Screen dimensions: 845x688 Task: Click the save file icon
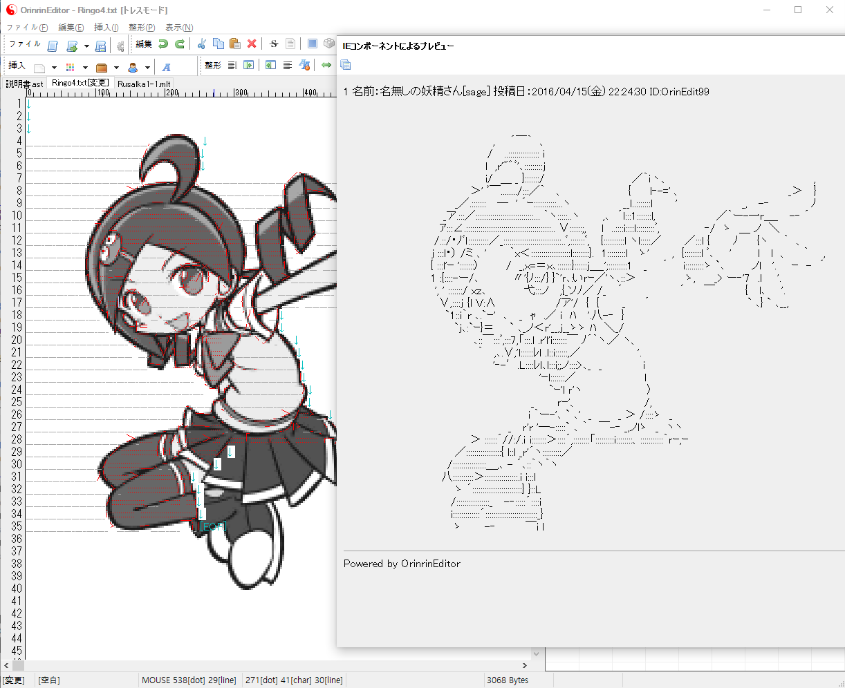pyautogui.click(x=100, y=46)
